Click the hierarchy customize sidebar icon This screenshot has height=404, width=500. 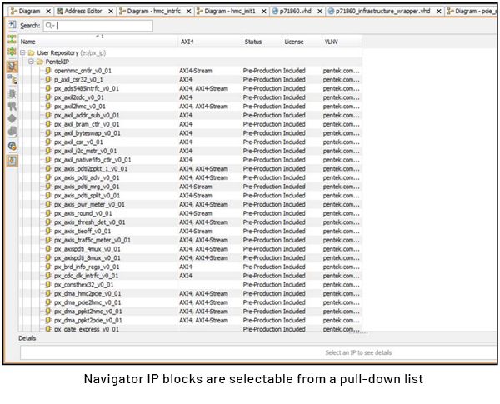[x=12, y=79]
